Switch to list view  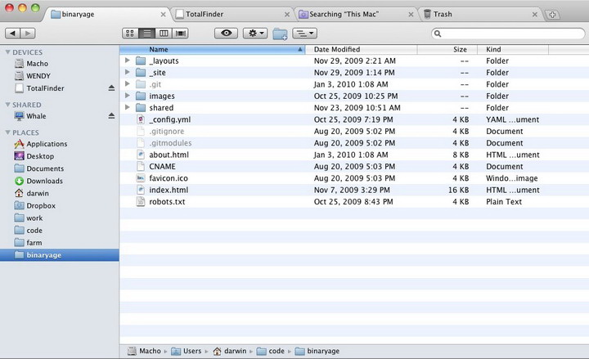coord(147,34)
